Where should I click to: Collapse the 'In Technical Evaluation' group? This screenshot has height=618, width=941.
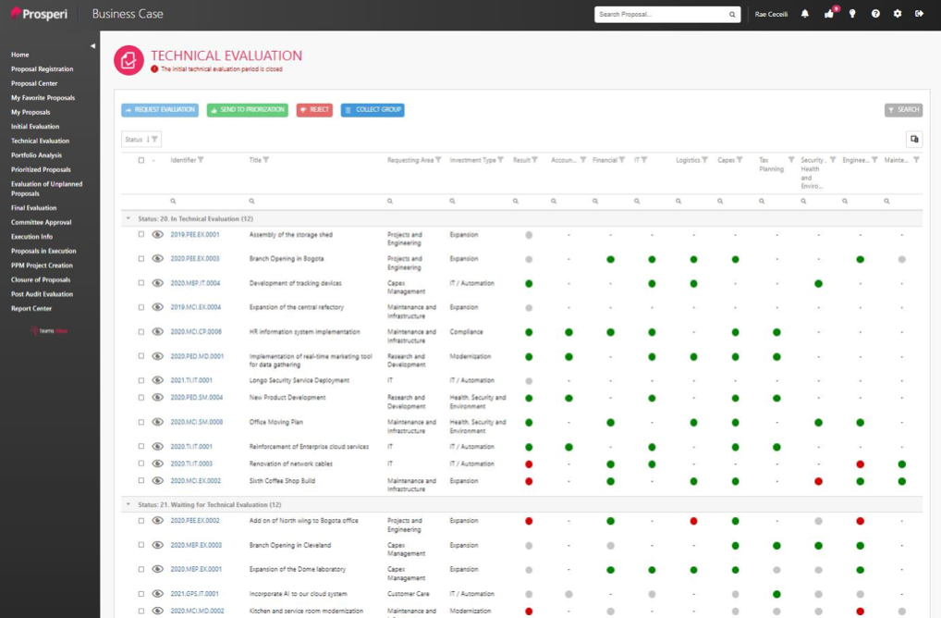click(x=128, y=219)
